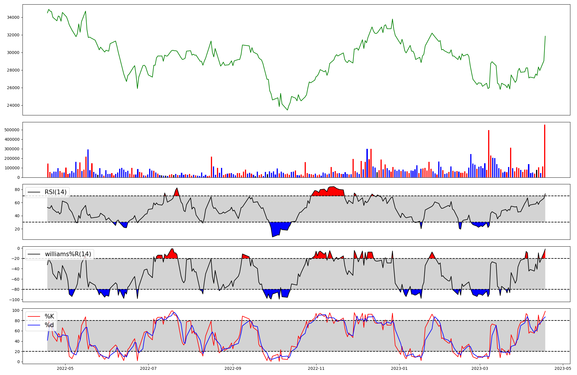Click the 80 tick on RSI axis
Image resolution: width=577 pixels, height=375 pixels.
coord(17,190)
